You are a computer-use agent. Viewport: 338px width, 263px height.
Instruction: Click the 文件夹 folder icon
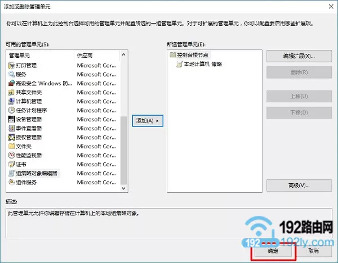pos(11,146)
